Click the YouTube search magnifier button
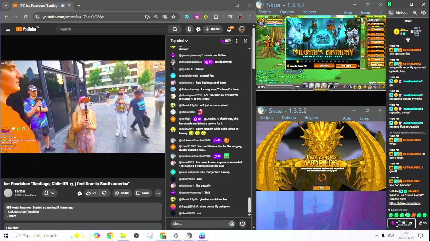430x241 pixels. pos(175,29)
